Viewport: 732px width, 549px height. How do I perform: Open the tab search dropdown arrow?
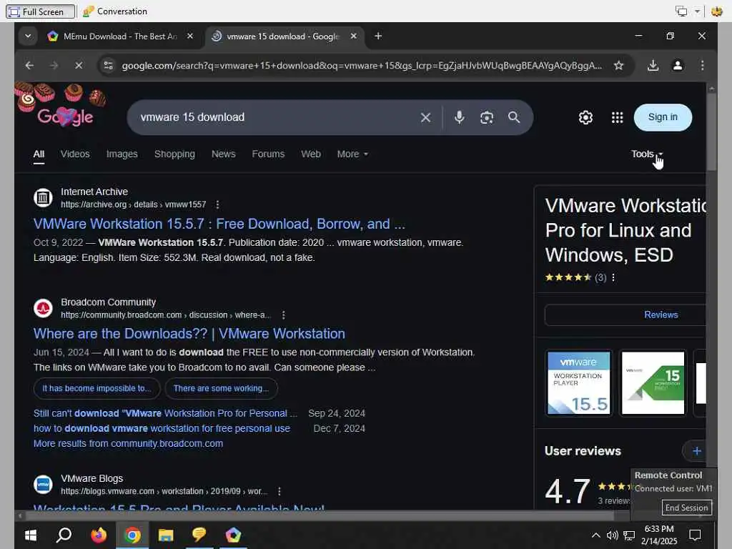[28, 36]
